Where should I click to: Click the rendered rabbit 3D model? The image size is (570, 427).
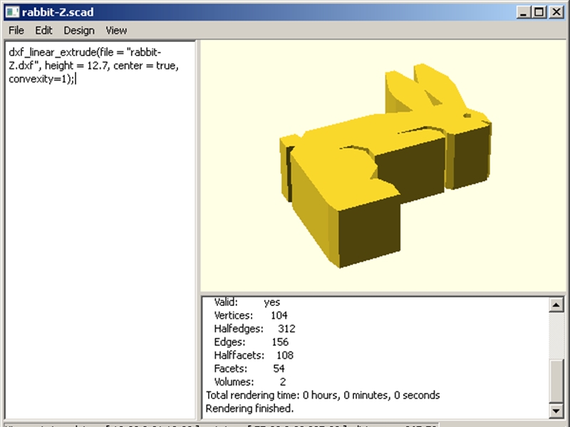click(x=385, y=166)
